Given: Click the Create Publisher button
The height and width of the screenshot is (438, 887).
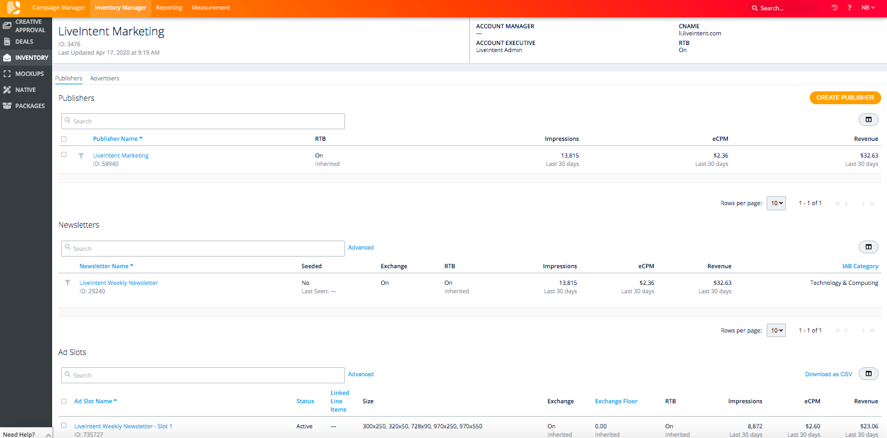Looking at the screenshot, I should (845, 97).
